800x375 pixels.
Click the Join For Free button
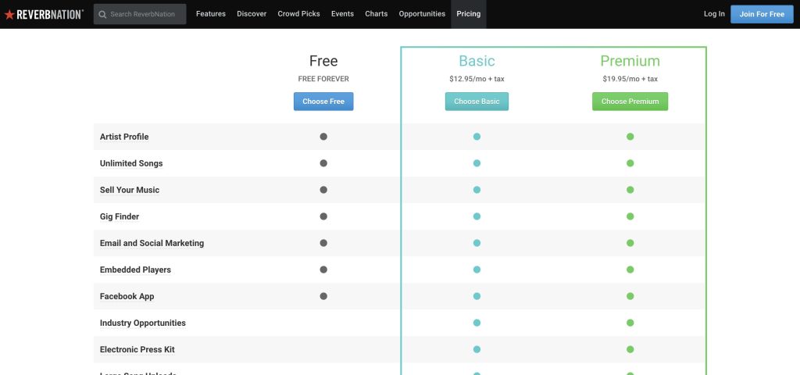[x=762, y=14]
